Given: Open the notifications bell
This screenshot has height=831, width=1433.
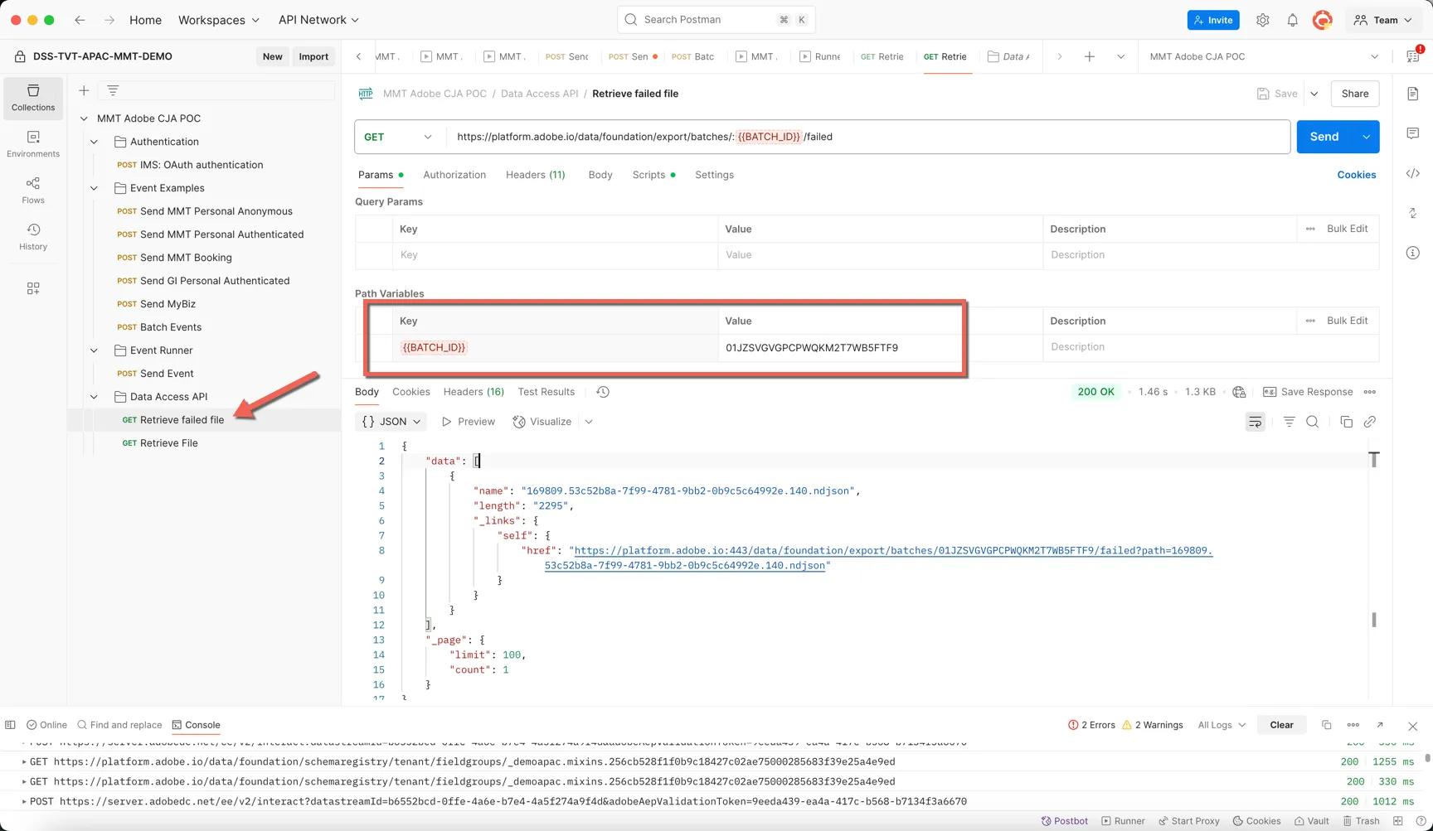Looking at the screenshot, I should [1292, 20].
